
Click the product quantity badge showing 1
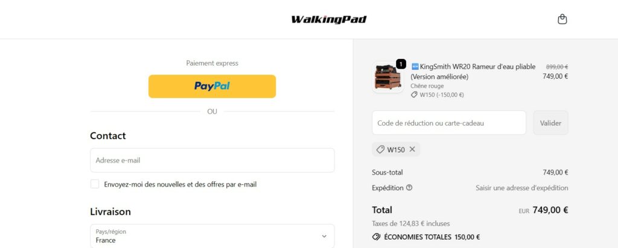pyautogui.click(x=401, y=64)
